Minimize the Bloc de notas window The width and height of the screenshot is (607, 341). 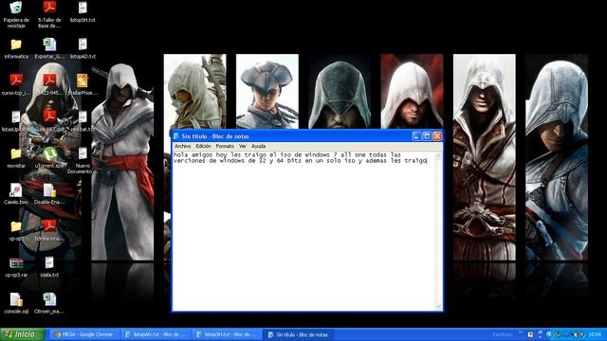(x=416, y=136)
